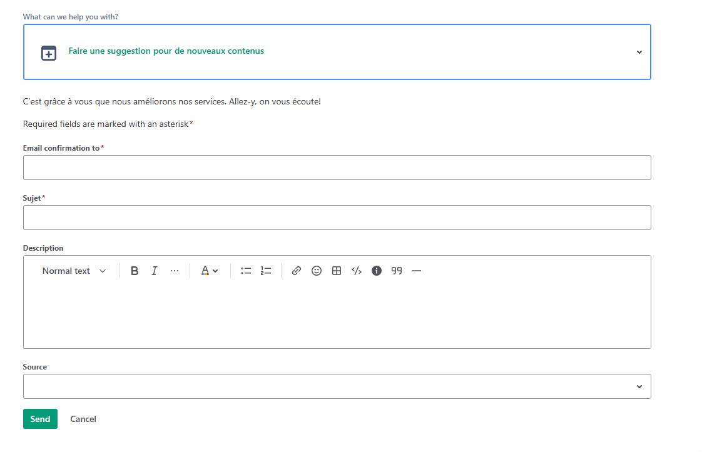This screenshot has height=452, width=702.
Task: Focus the Email confirmation to field
Action: coord(337,168)
